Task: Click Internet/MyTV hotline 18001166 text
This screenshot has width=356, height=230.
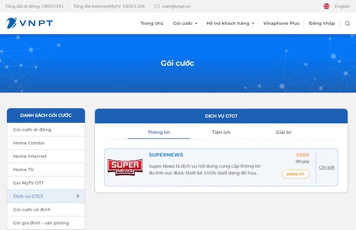Action: 109,7
